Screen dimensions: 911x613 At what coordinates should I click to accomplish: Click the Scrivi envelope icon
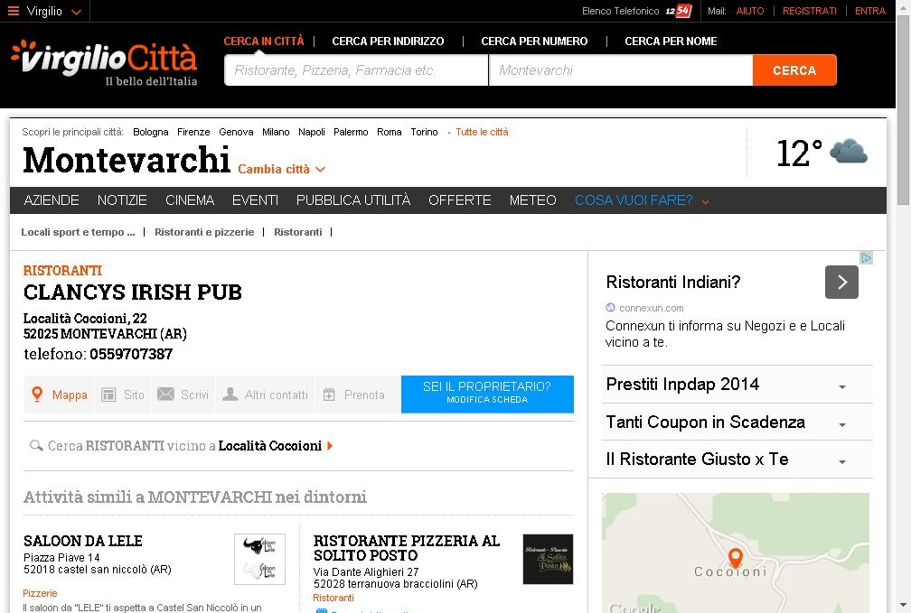[x=165, y=395]
